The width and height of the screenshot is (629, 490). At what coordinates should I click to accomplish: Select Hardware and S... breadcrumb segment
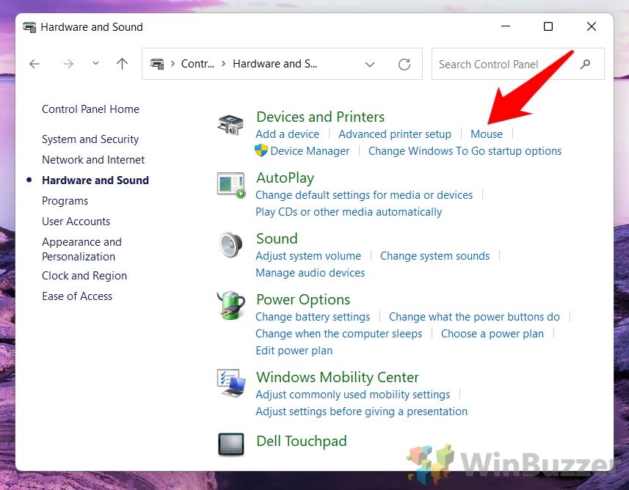coord(274,64)
